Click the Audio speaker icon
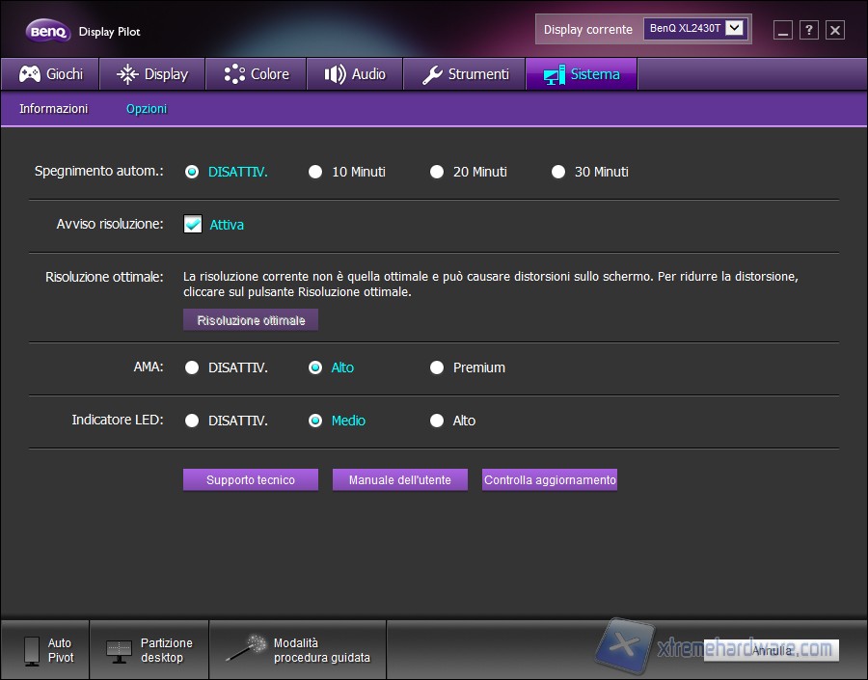The image size is (868, 680). (335, 73)
